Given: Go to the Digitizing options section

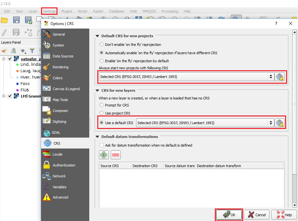Looking at the screenshot, I should pyautogui.click(x=59, y=122).
